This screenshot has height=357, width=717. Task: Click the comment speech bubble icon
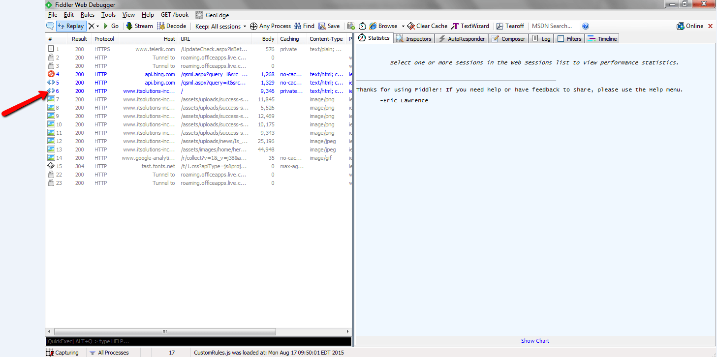click(50, 26)
